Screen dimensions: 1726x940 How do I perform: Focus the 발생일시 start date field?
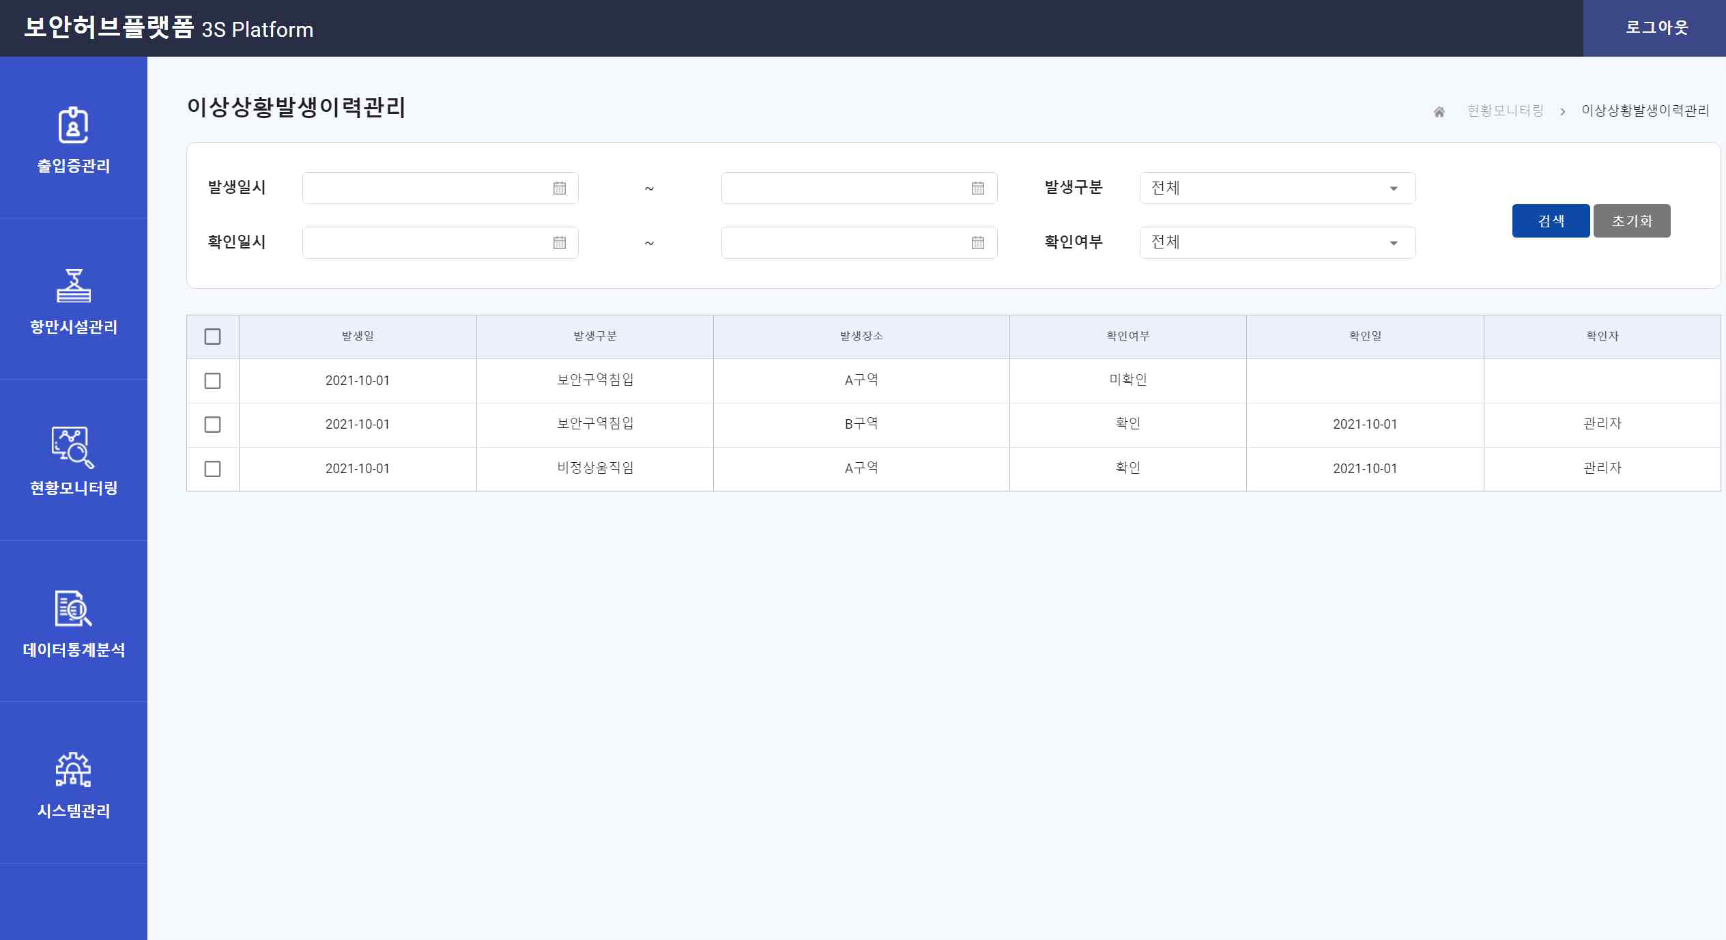click(440, 188)
